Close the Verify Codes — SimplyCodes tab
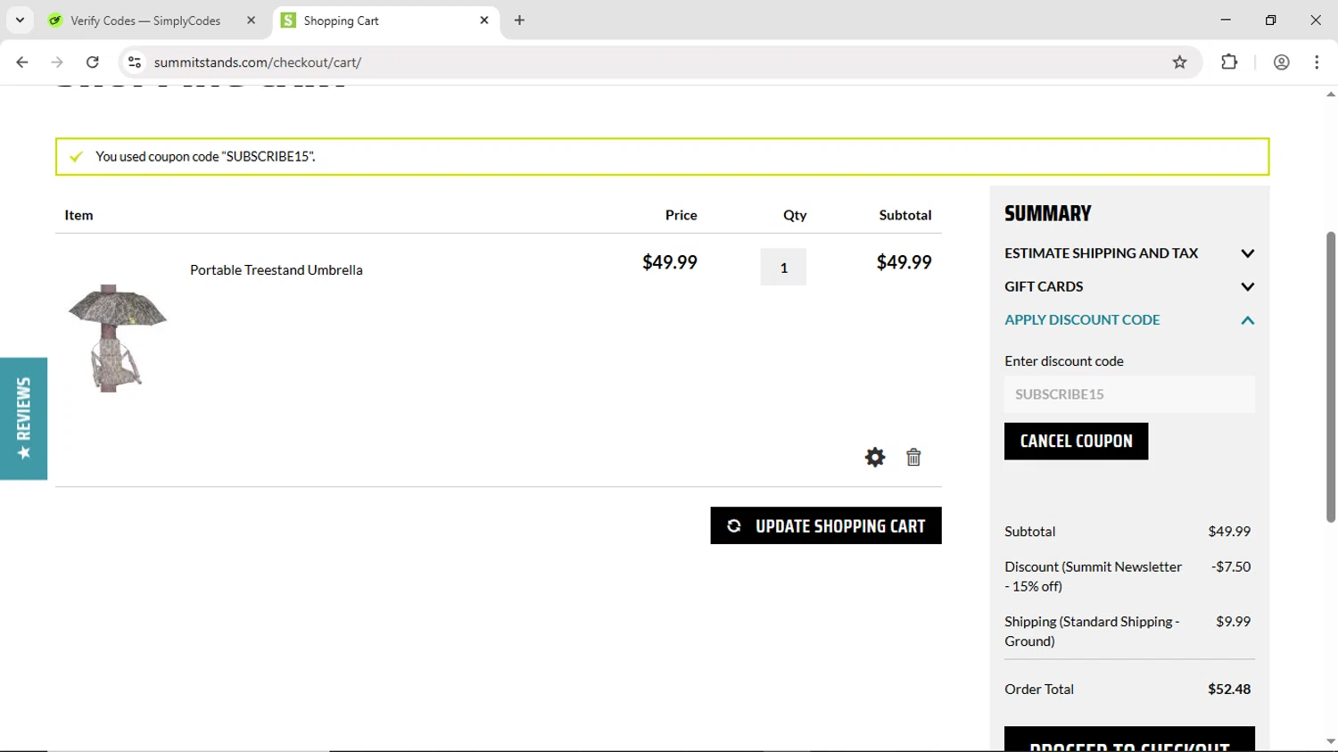The height and width of the screenshot is (752, 1338). click(x=251, y=20)
